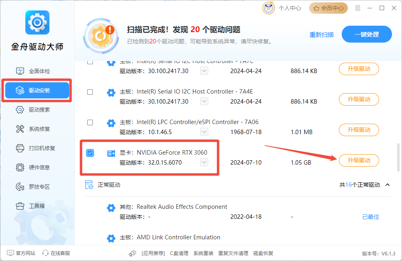The width and height of the screenshot is (402, 261).
Task: Click the 驱动搜索 search icon
Action: (x=20, y=110)
